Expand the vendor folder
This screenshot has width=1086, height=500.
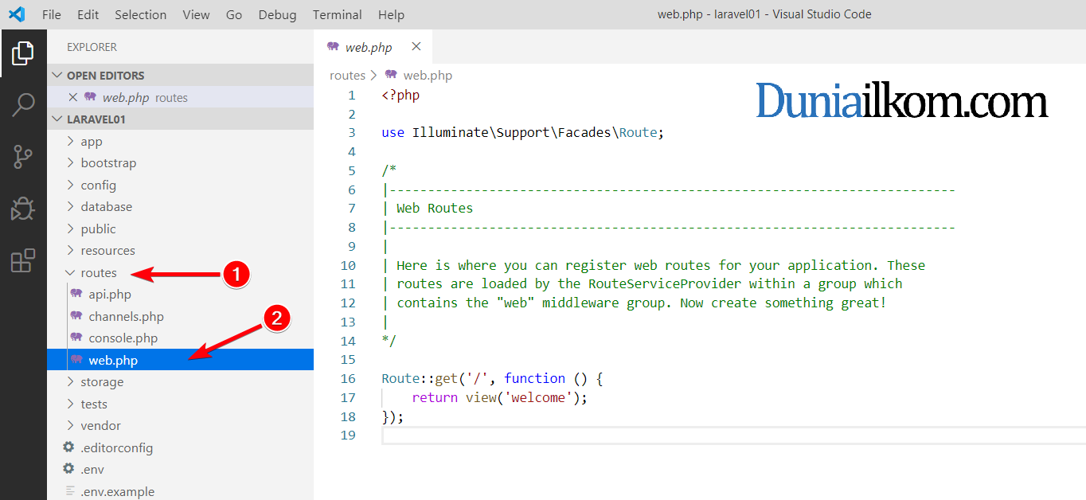(x=180, y=425)
